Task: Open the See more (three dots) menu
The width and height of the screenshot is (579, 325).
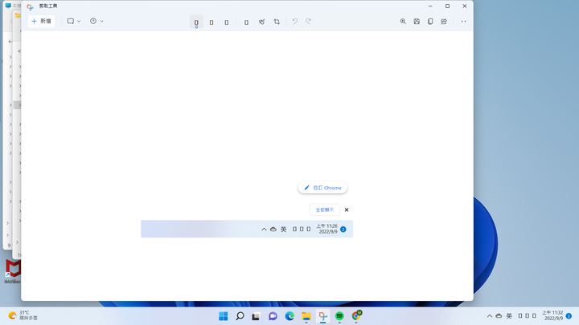Action: (x=463, y=22)
